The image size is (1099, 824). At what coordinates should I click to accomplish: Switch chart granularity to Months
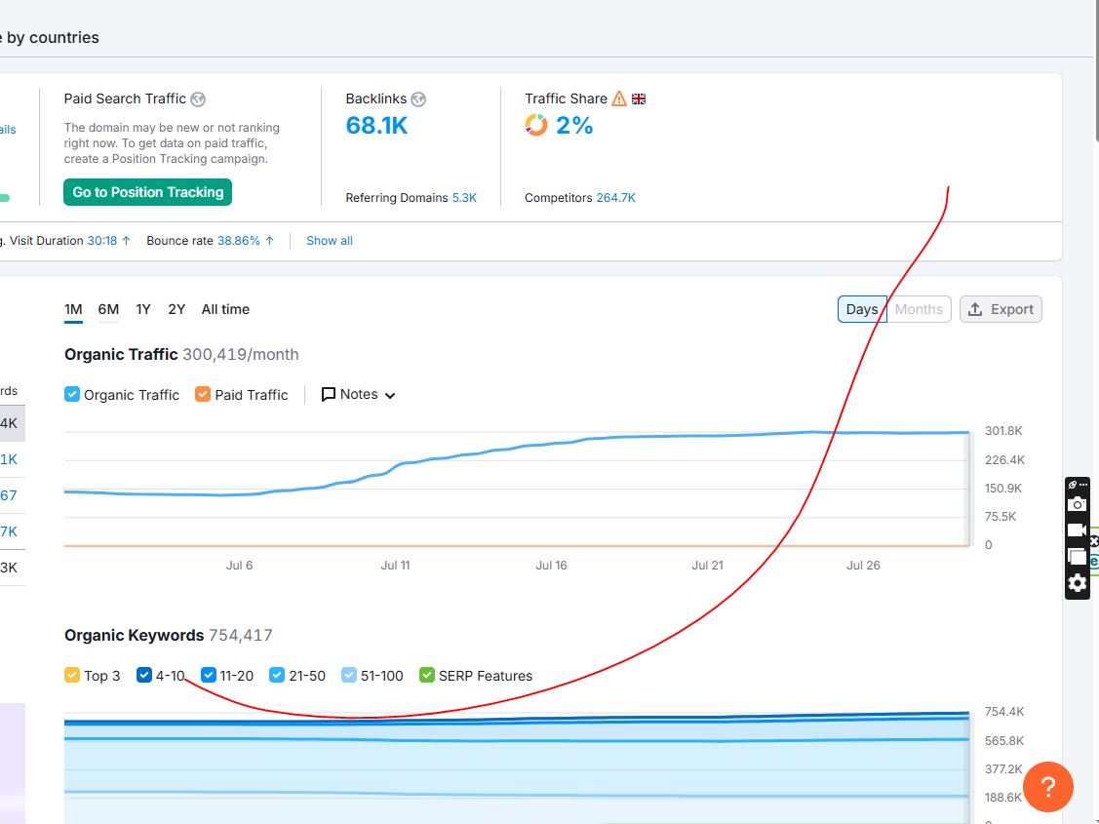pos(919,309)
